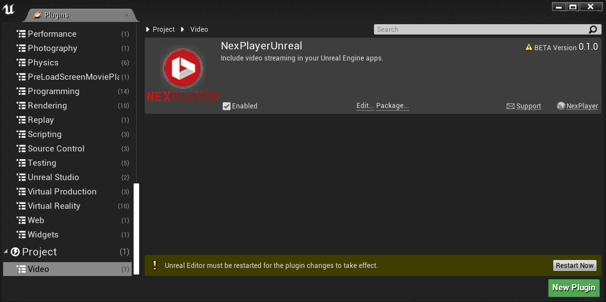Select the Video category under Project
This screenshot has width=606, height=302.
[67, 269]
